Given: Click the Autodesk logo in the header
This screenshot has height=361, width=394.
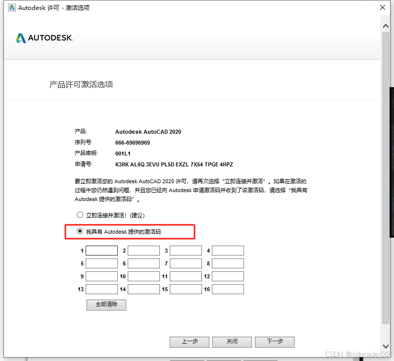Looking at the screenshot, I should tap(45, 38).
